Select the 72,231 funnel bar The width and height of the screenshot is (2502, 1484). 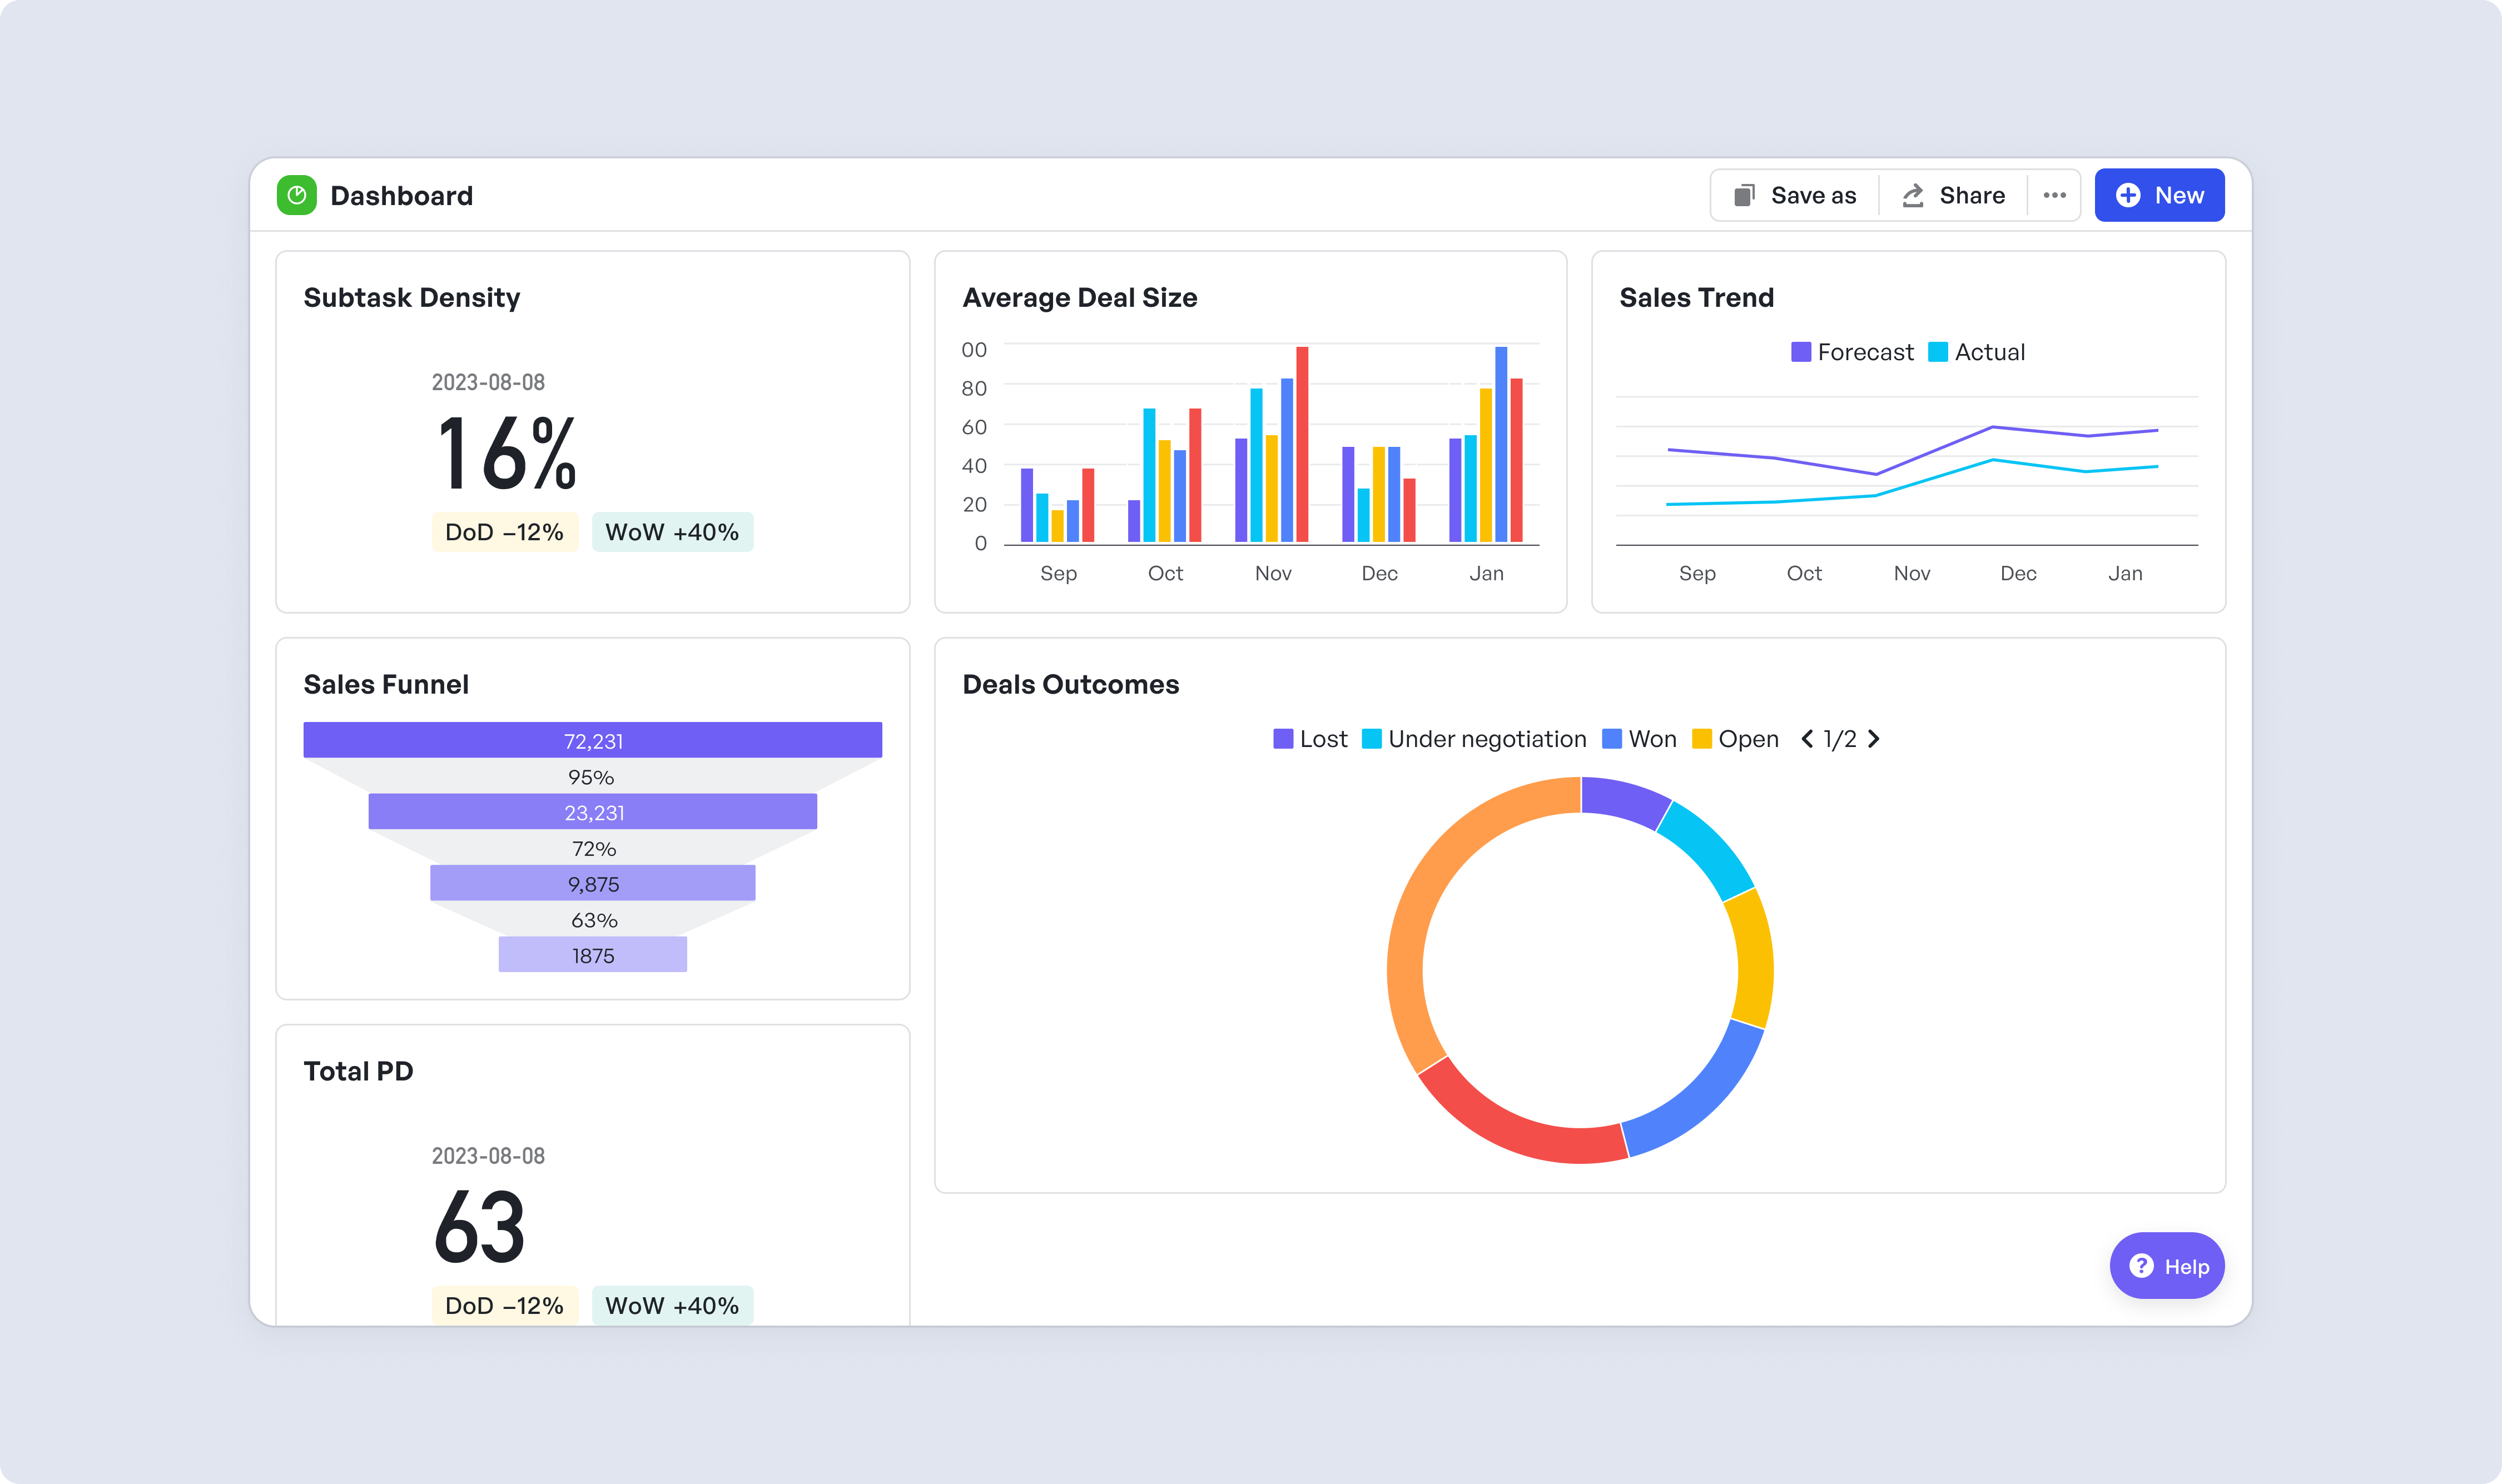click(592, 740)
